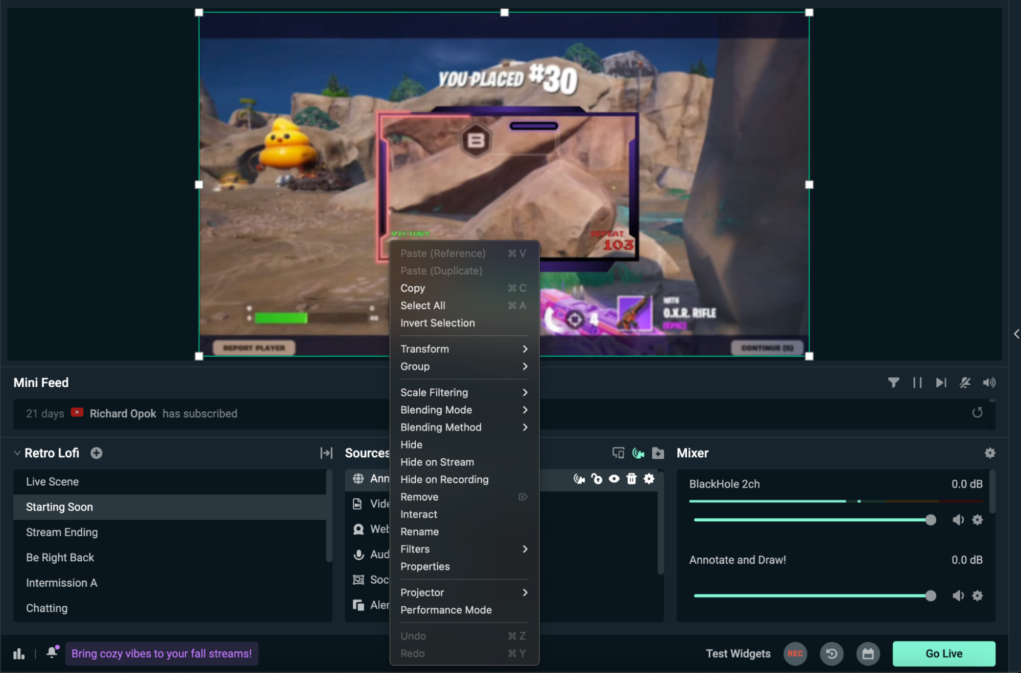
Task: Skip the current alert in Mini Feed
Action: (941, 383)
